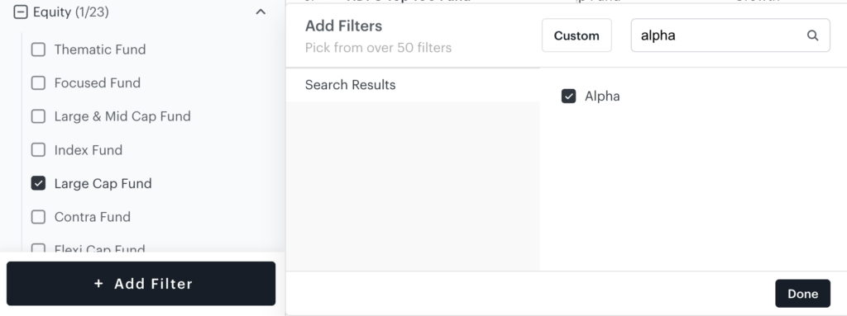
Task: Enable the Thematic Fund checkbox
Action: pyautogui.click(x=38, y=50)
